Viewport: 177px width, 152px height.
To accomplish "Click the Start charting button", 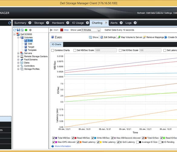I will click(x=54, y=30).
